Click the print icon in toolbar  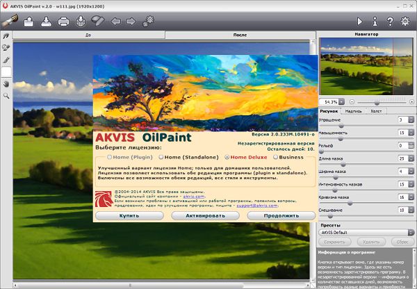pyautogui.click(x=63, y=21)
